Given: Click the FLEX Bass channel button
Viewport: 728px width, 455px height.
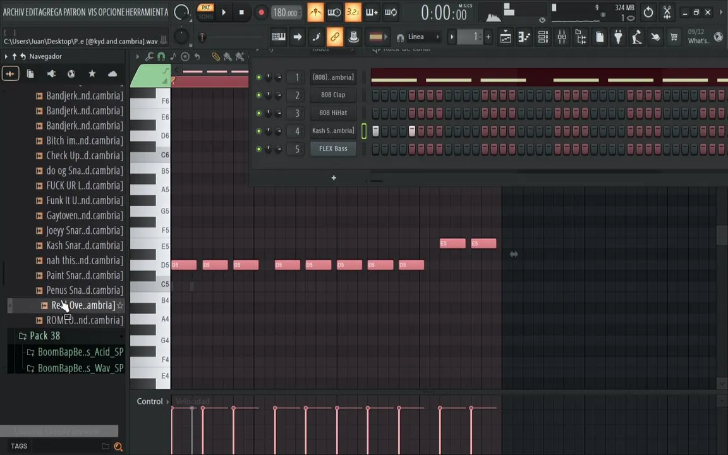Looking at the screenshot, I should (x=333, y=149).
